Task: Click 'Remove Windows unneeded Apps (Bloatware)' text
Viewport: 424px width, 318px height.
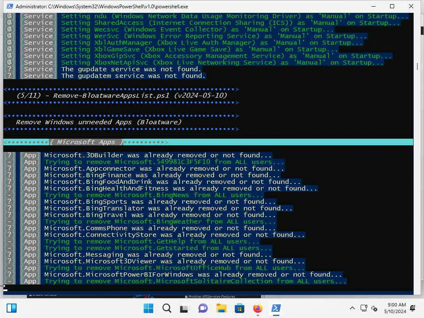Action: tap(99, 122)
